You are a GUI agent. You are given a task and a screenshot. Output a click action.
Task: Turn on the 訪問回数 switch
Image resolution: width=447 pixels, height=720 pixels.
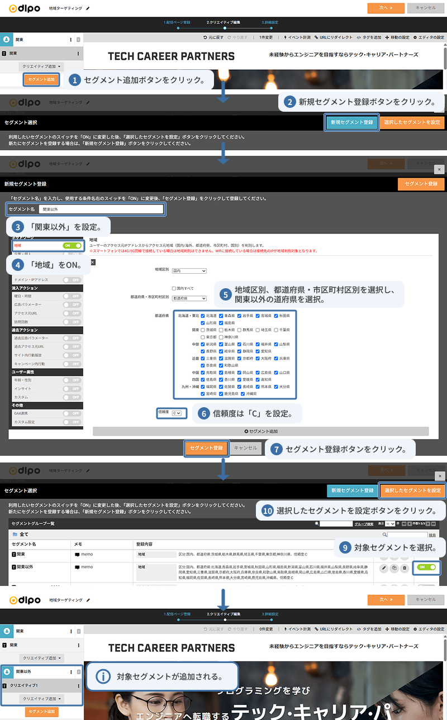pos(72,322)
